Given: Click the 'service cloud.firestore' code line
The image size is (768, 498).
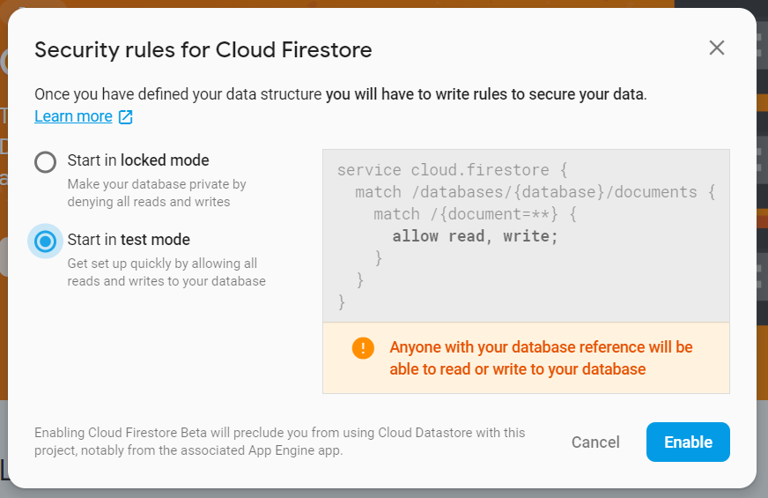Looking at the screenshot, I should tap(452, 170).
